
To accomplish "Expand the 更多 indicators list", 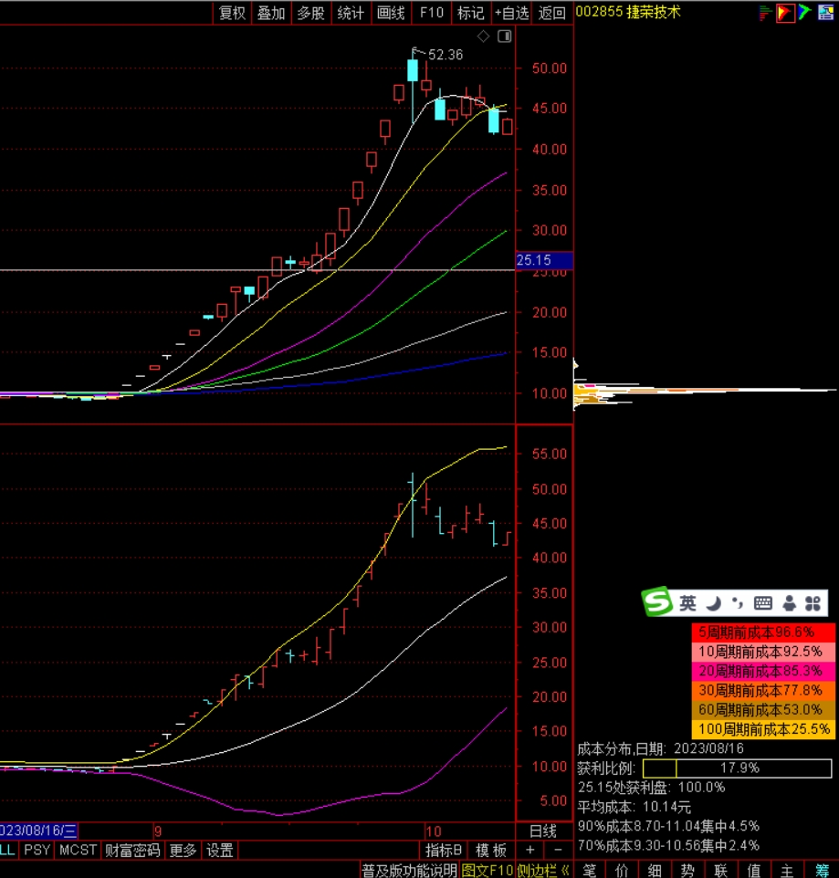I will click(183, 851).
